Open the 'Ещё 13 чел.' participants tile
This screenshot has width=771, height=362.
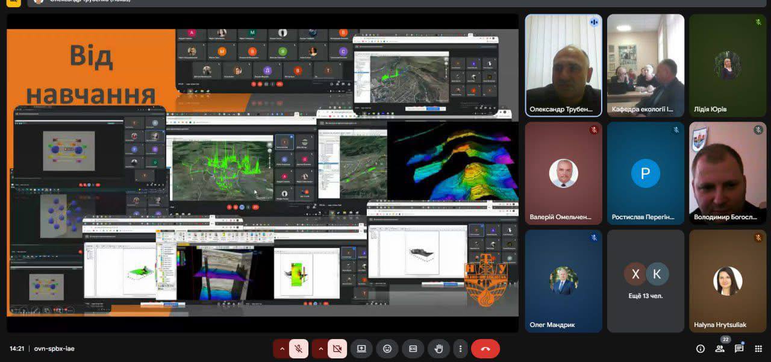pyautogui.click(x=645, y=281)
